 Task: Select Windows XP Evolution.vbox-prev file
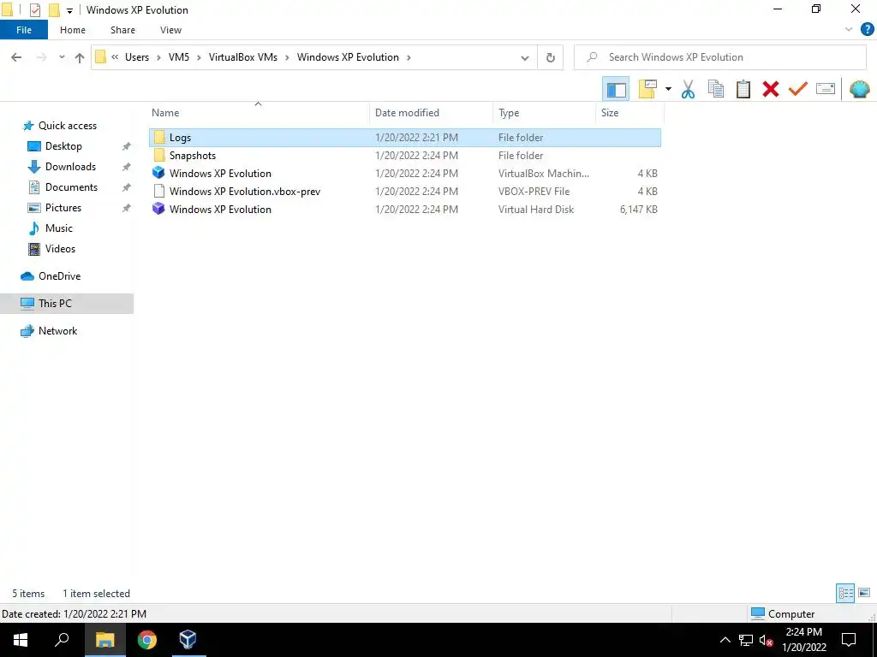point(405,191)
